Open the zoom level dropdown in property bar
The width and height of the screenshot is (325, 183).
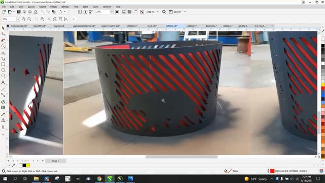coord(18,19)
